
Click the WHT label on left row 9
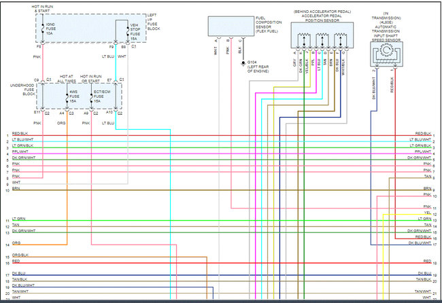click(16, 183)
